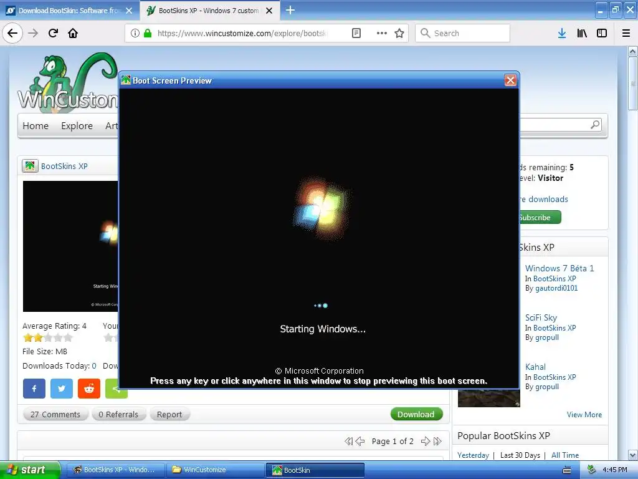Click the browser forward arrow

[x=33, y=33]
